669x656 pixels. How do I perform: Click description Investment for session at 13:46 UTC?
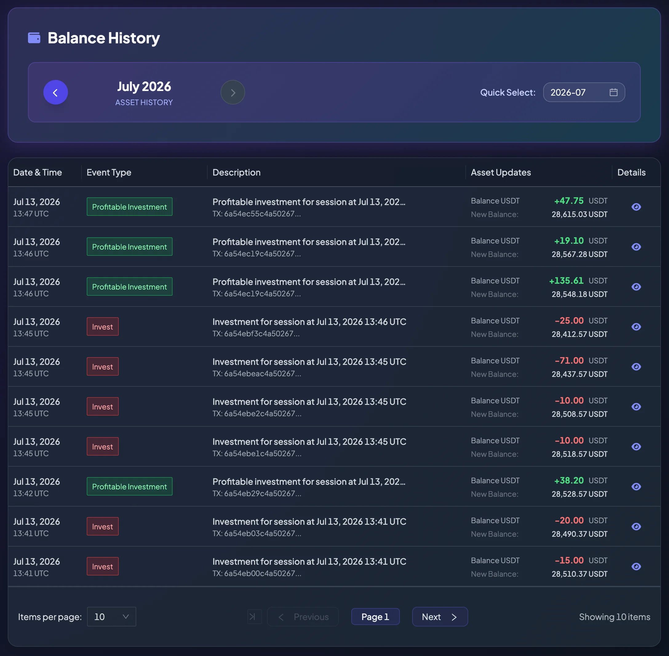[309, 322]
